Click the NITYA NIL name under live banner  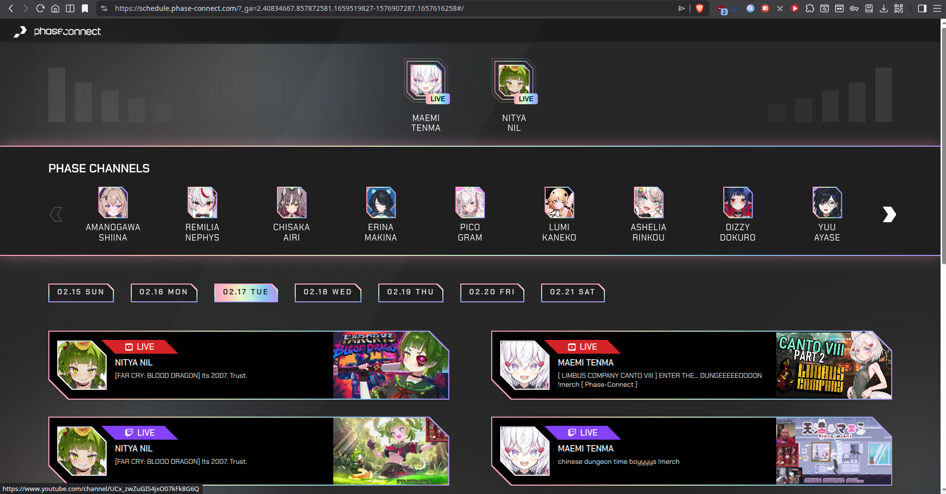[x=514, y=123]
